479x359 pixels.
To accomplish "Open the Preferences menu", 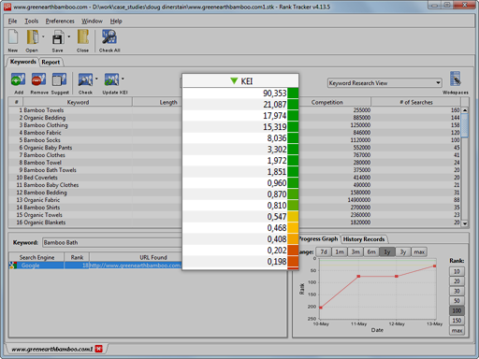I will (x=60, y=22).
